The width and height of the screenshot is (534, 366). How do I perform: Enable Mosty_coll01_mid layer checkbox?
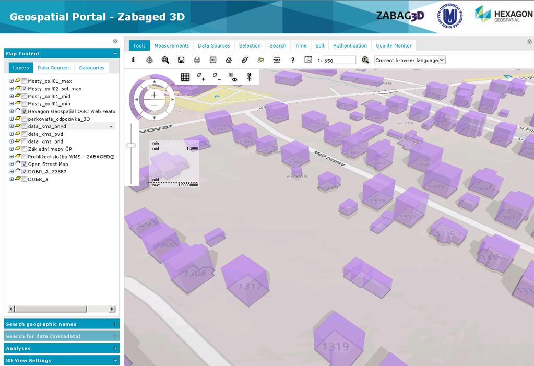[x=25, y=96]
